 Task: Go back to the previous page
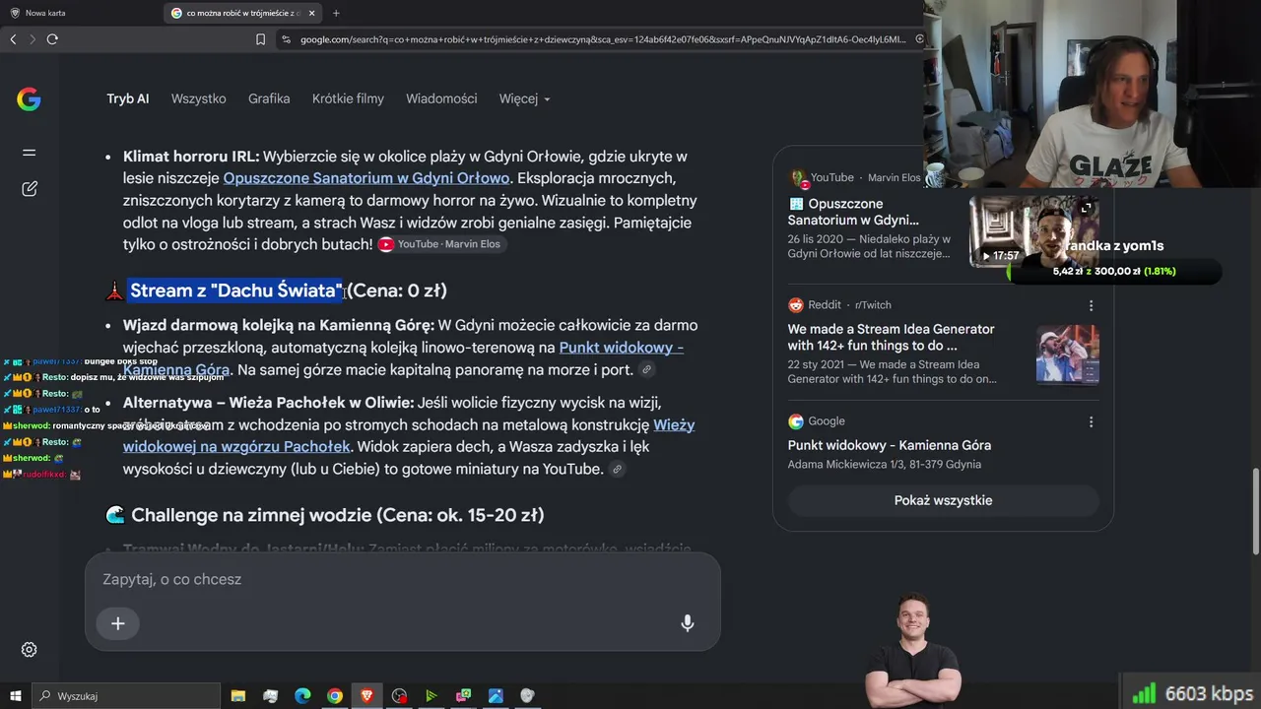[13, 39]
